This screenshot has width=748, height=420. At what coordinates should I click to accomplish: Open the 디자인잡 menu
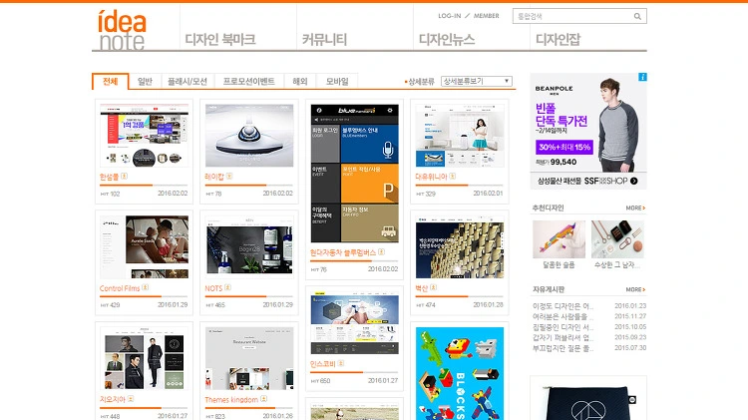click(559, 39)
